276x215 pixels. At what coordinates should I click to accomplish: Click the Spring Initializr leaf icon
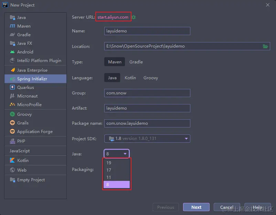(12, 79)
